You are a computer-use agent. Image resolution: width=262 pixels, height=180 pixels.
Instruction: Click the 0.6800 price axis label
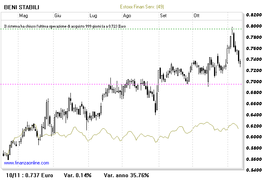[x=254, y=92]
